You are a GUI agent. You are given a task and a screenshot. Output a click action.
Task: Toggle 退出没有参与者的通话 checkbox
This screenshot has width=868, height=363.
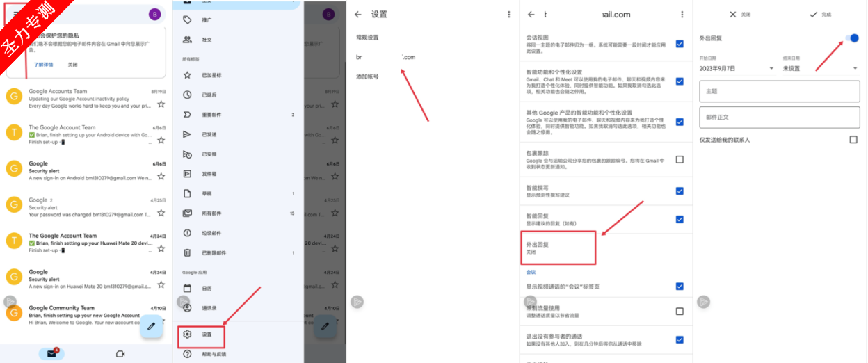pos(680,339)
